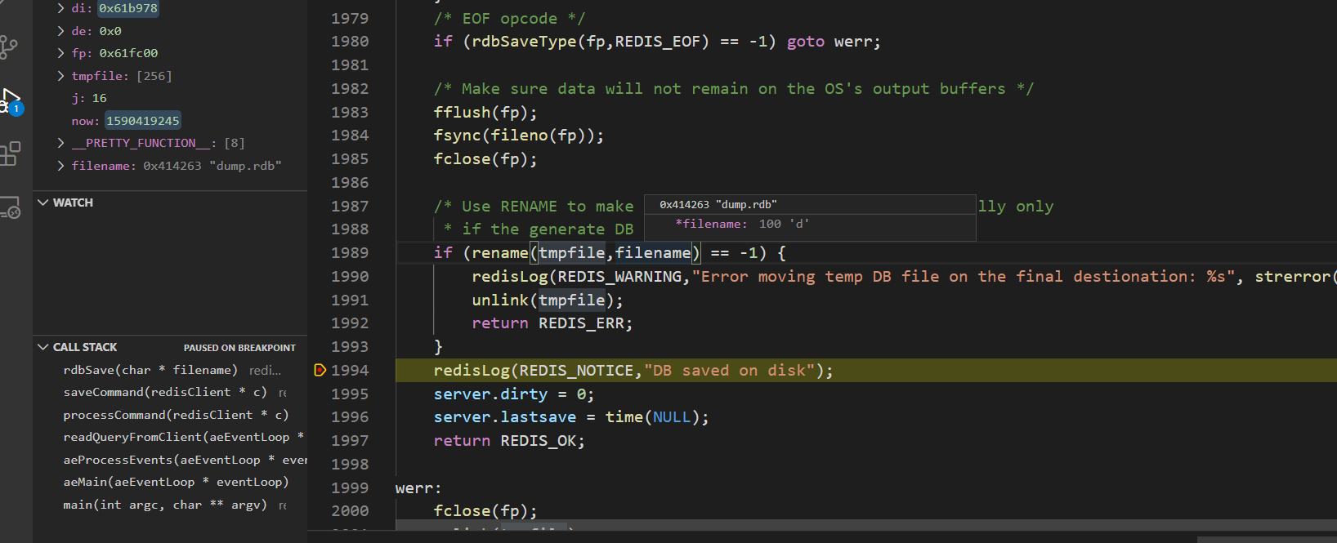Open the Run and Debug view icon
The width and height of the screenshot is (1337, 543).
coord(11,100)
